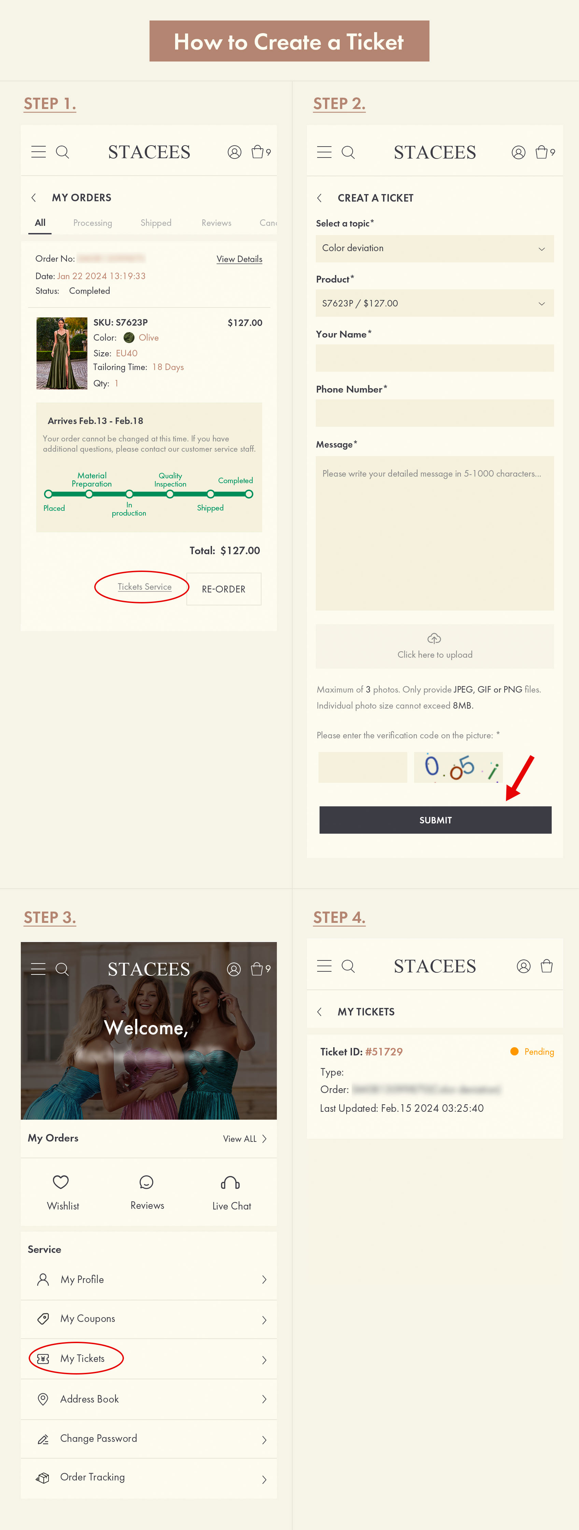Viewport: 579px width, 1530px height.
Task: Click search icon in Step 2 header
Action: [x=348, y=153]
